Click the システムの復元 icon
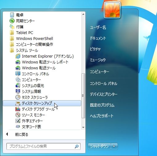The width and height of the screenshot is (157, 156). point(18,85)
